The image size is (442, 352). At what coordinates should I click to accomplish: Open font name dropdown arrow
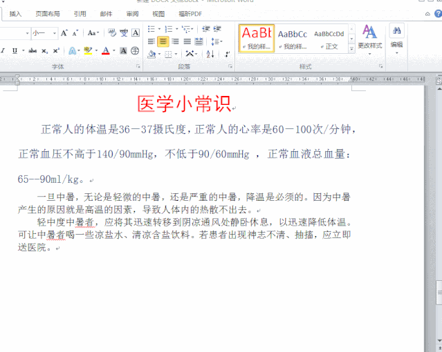[28, 33]
